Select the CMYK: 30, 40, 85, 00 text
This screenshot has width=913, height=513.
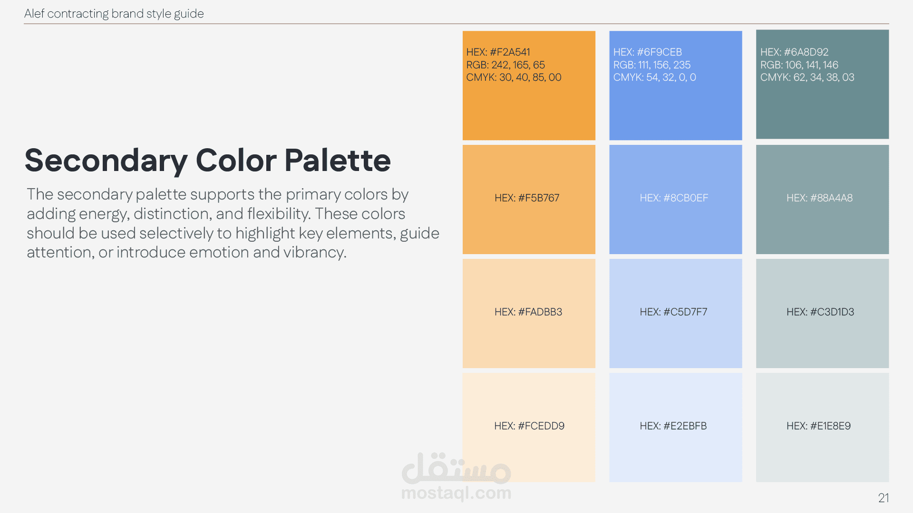coord(514,77)
